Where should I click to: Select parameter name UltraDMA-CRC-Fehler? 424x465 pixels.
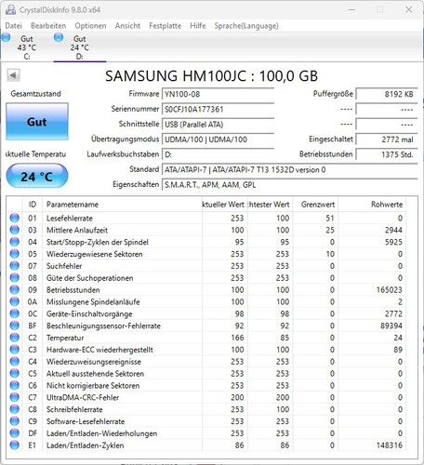point(83,397)
